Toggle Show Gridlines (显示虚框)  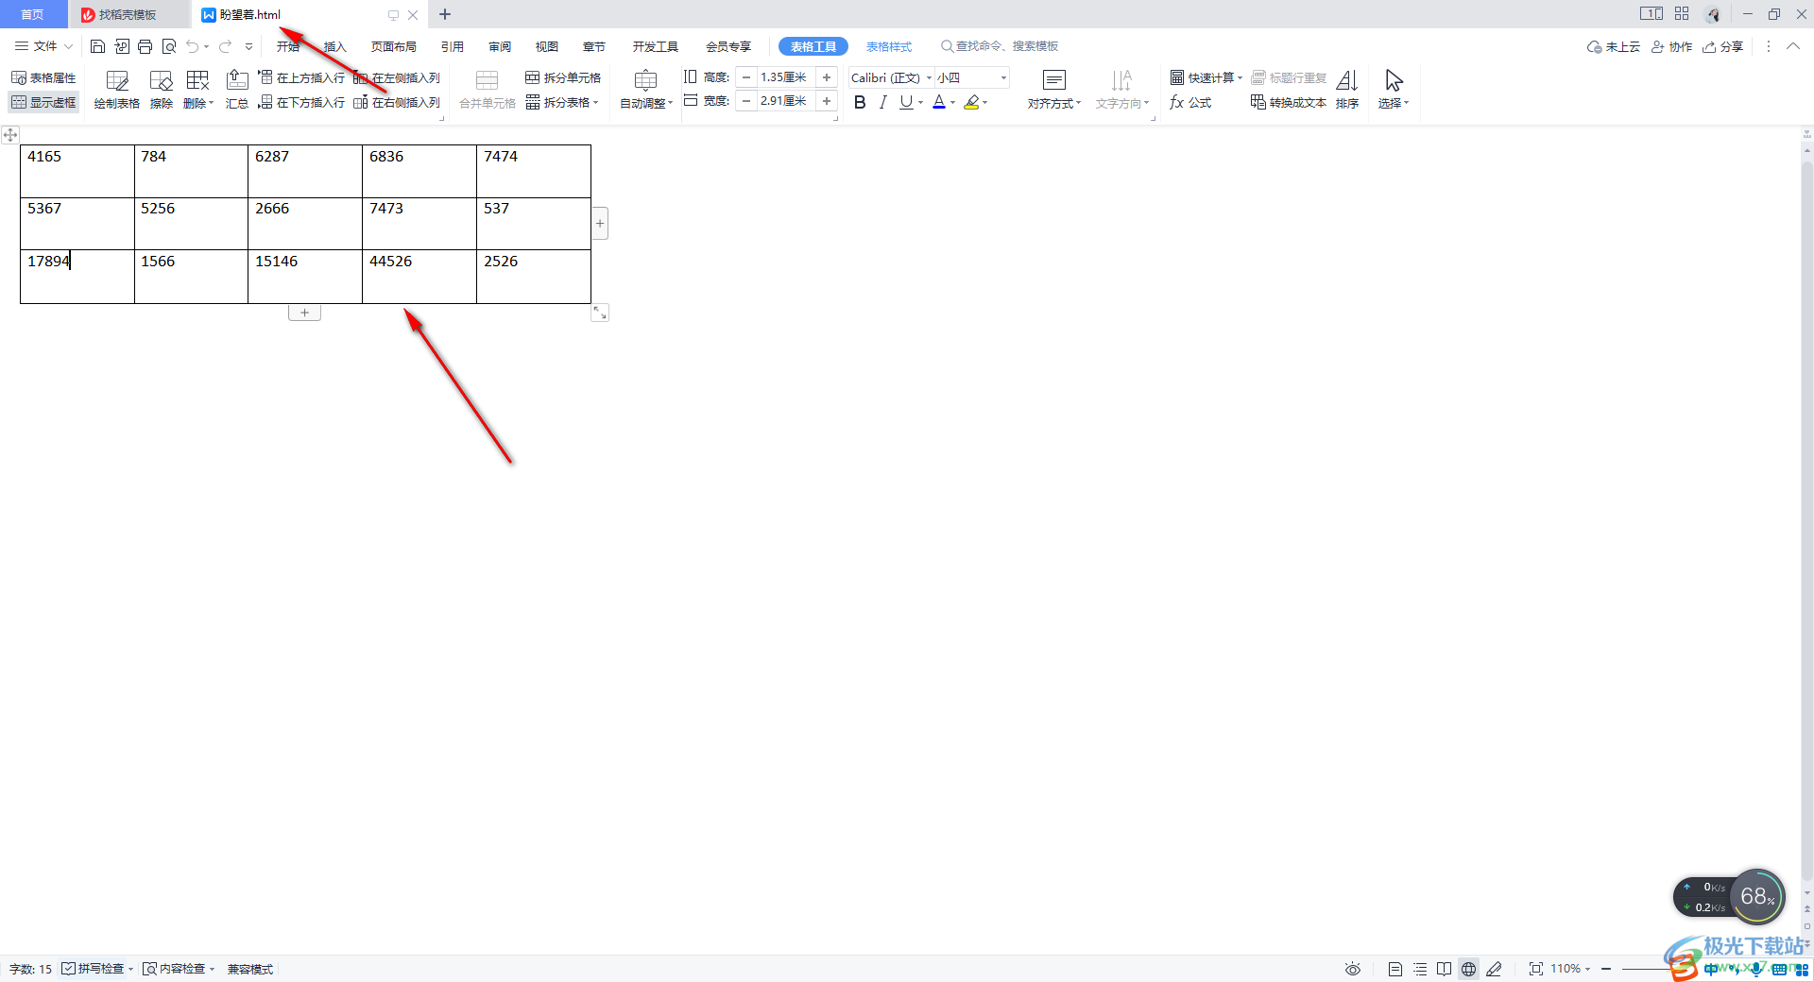43,102
